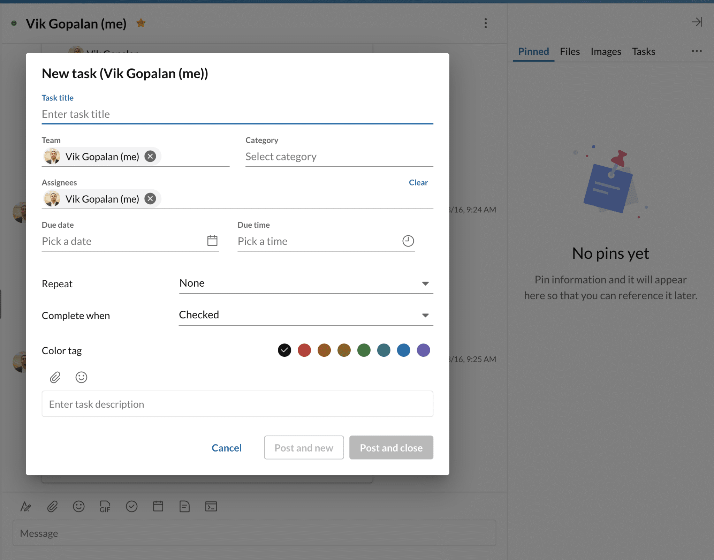The height and width of the screenshot is (560, 714).
Task: Open the due date calendar icon
Action: click(x=212, y=241)
